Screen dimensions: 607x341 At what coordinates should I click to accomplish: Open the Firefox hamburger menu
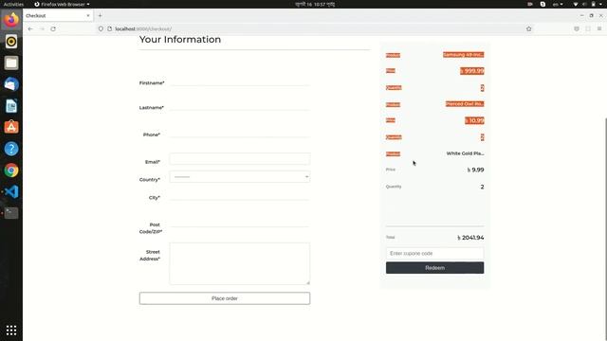599,29
